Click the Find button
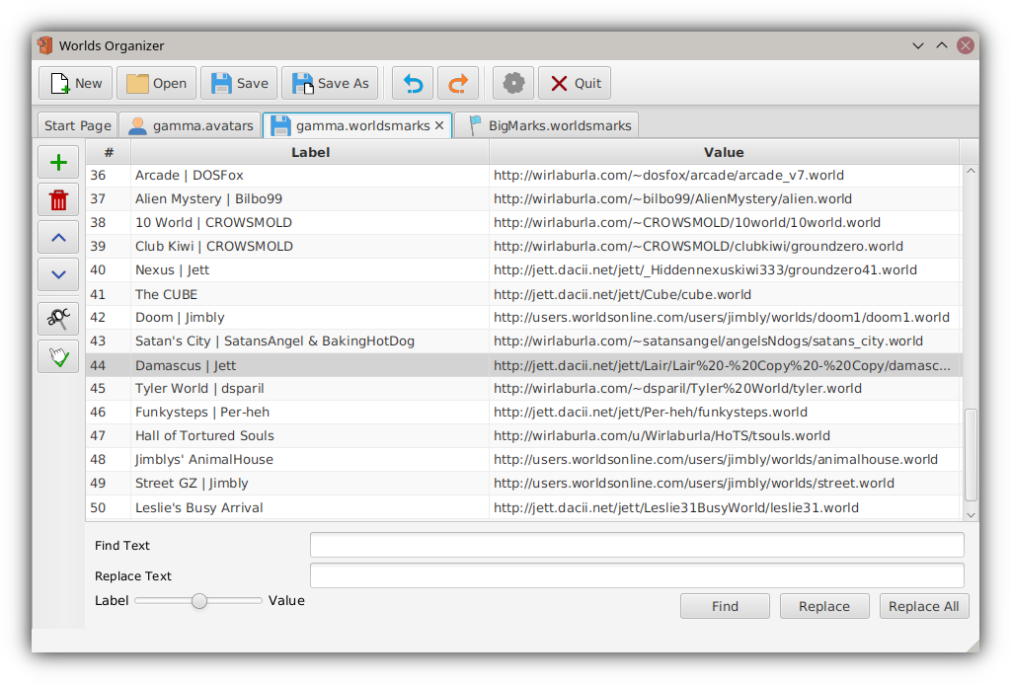This screenshot has height=684, width=1011. tap(725, 606)
